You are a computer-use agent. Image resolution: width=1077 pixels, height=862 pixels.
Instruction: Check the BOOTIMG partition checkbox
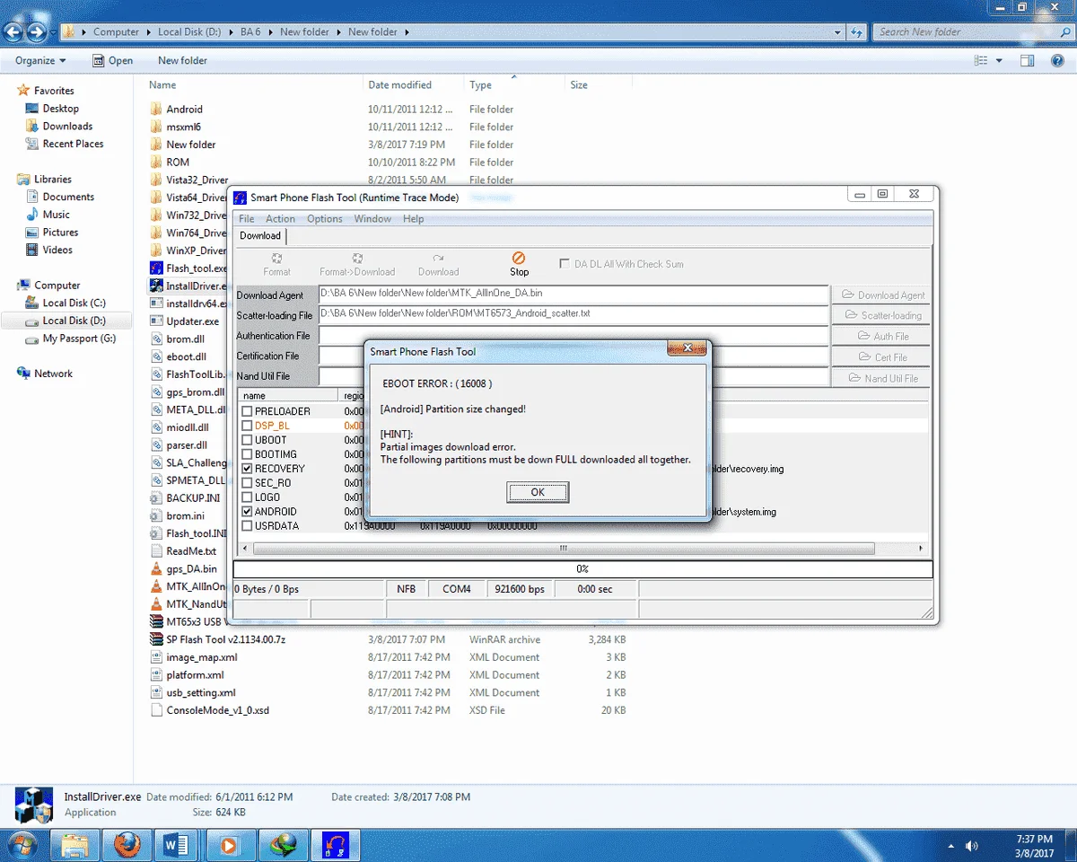click(x=247, y=454)
